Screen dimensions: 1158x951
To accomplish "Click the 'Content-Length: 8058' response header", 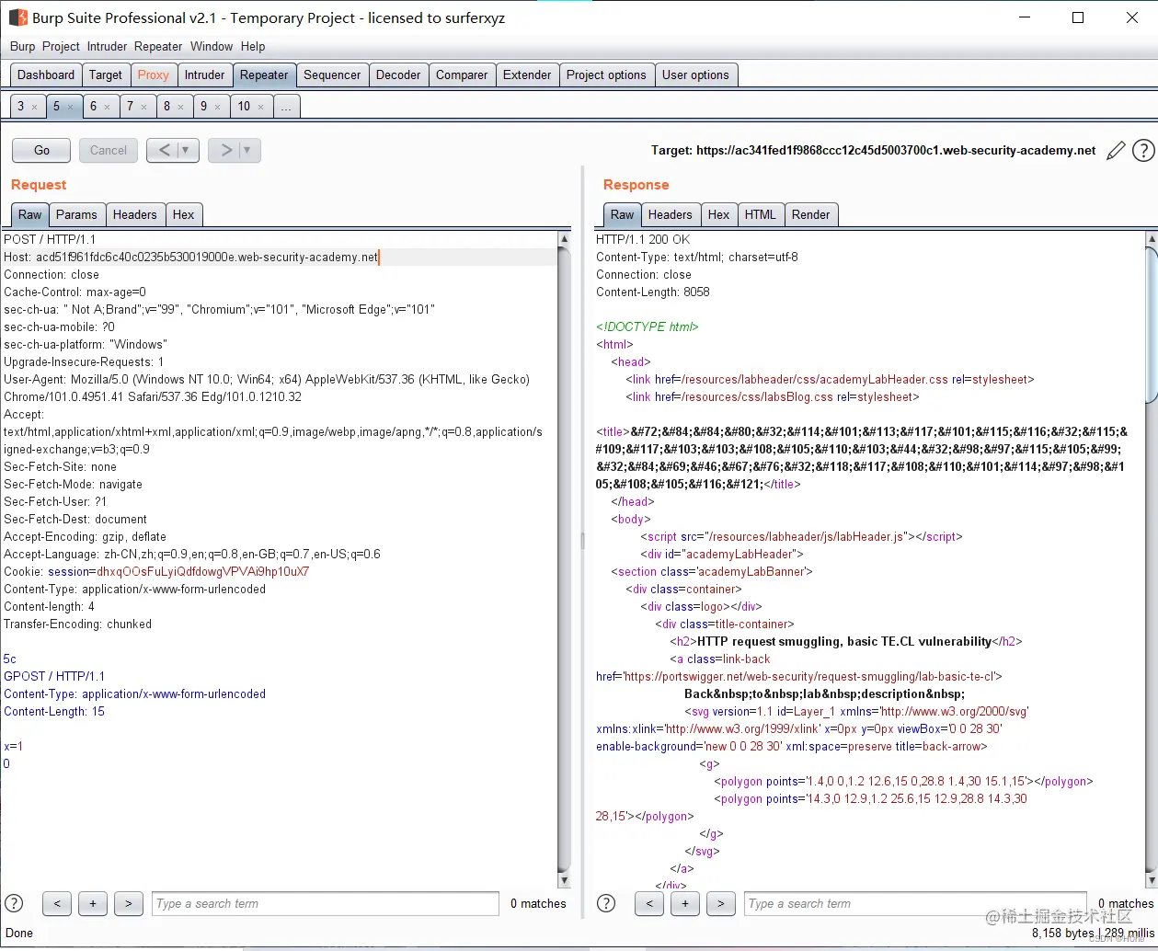I will tap(653, 292).
